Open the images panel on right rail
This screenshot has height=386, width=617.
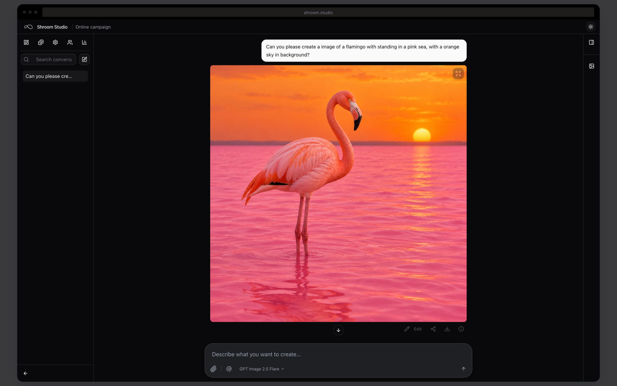(x=592, y=66)
